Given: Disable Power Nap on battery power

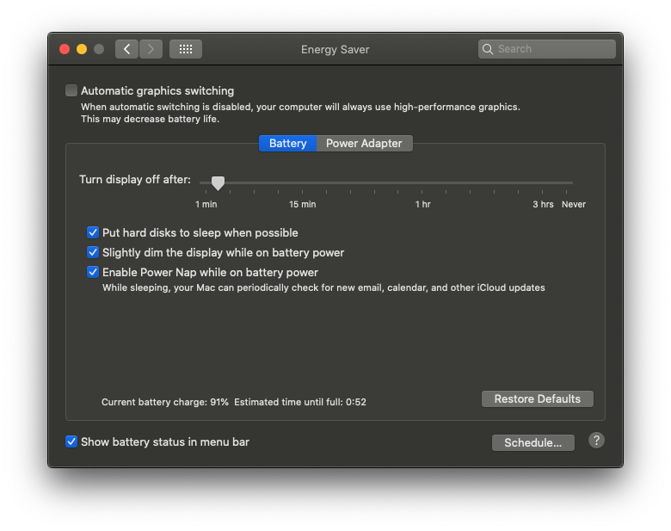Looking at the screenshot, I should click(93, 272).
